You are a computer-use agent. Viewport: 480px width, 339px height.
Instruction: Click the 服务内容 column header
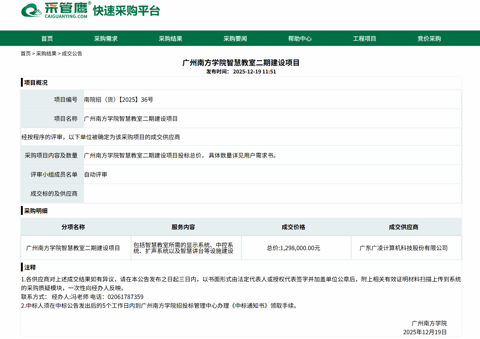[x=183, y=227]
